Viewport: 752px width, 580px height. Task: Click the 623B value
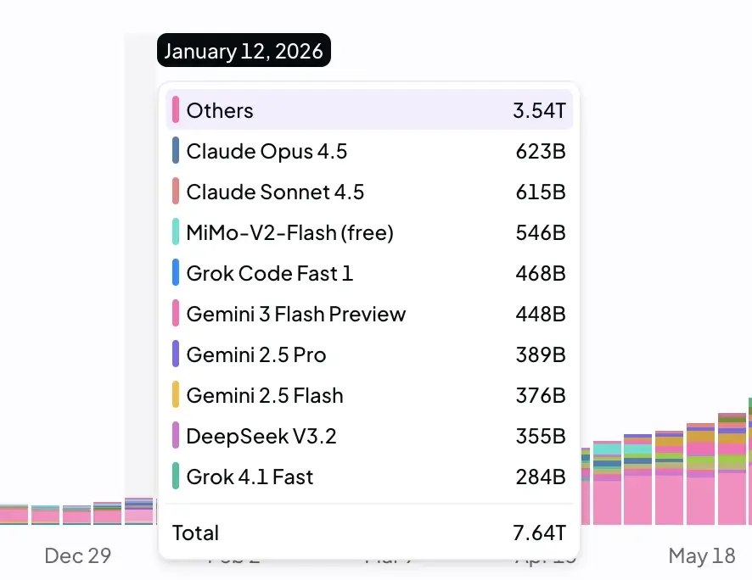541,151
